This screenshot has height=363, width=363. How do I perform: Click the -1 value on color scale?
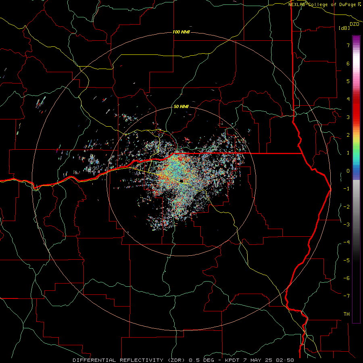[346, 189]
